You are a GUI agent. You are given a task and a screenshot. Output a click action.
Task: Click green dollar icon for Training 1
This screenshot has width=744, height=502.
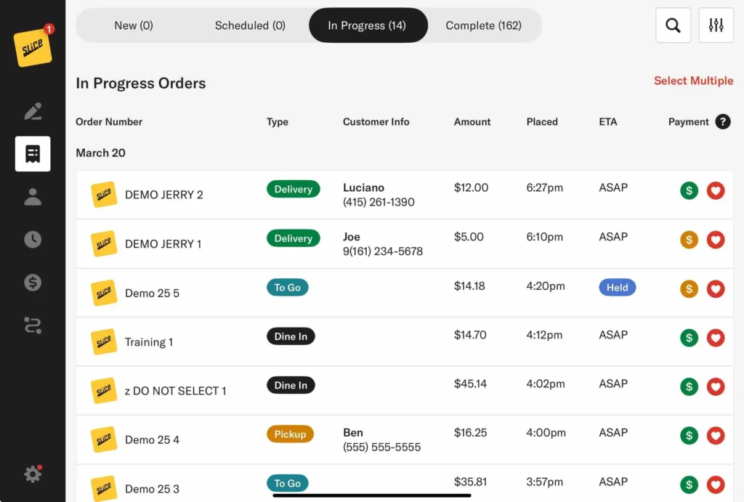(x=689, y=338)
